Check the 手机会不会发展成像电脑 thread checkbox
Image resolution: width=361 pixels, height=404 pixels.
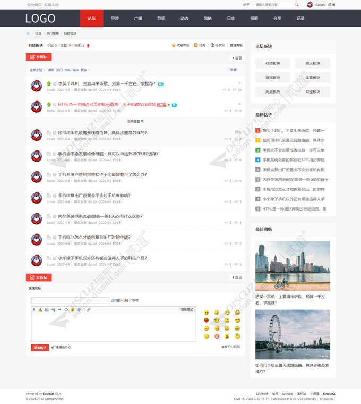55,154
